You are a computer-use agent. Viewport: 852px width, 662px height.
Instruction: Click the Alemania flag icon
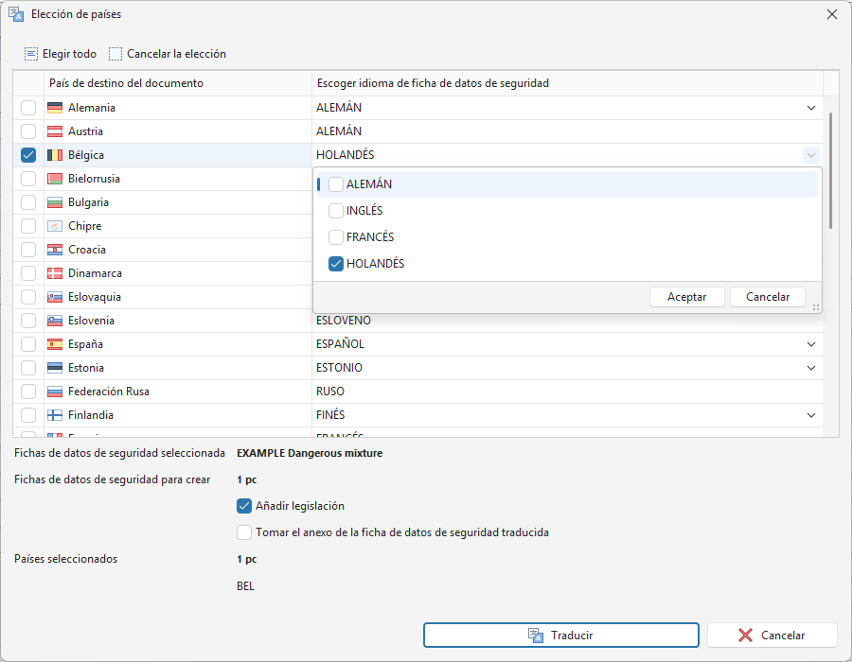click(x=55, y=108)
